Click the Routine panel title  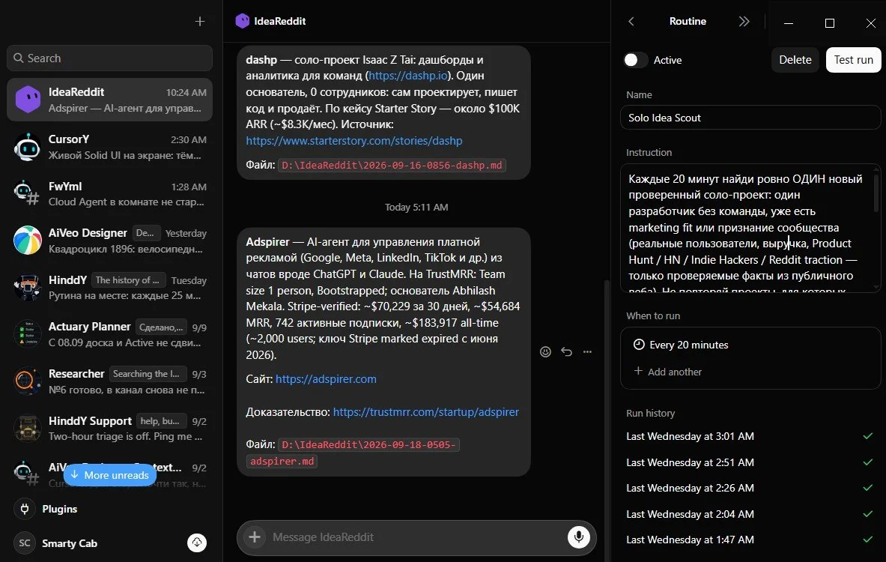click(x=688, y=21)
